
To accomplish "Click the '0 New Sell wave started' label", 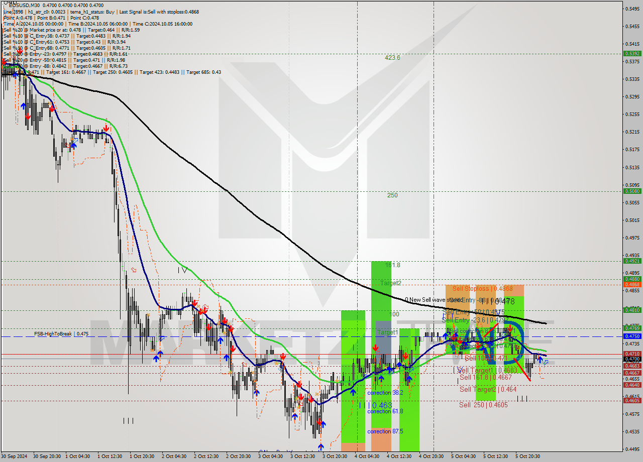I will (433, 300).
